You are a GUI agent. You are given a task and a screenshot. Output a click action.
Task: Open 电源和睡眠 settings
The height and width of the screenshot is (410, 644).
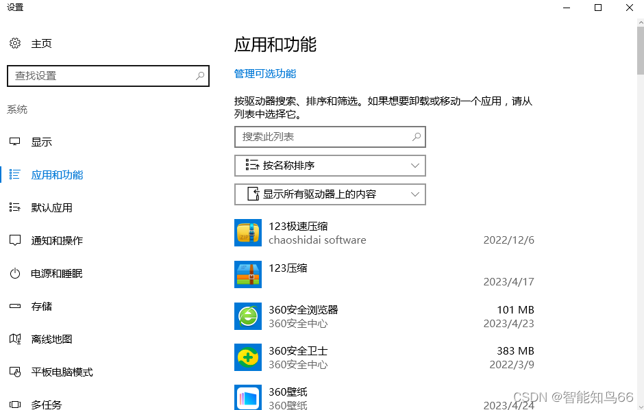point(57,273)
